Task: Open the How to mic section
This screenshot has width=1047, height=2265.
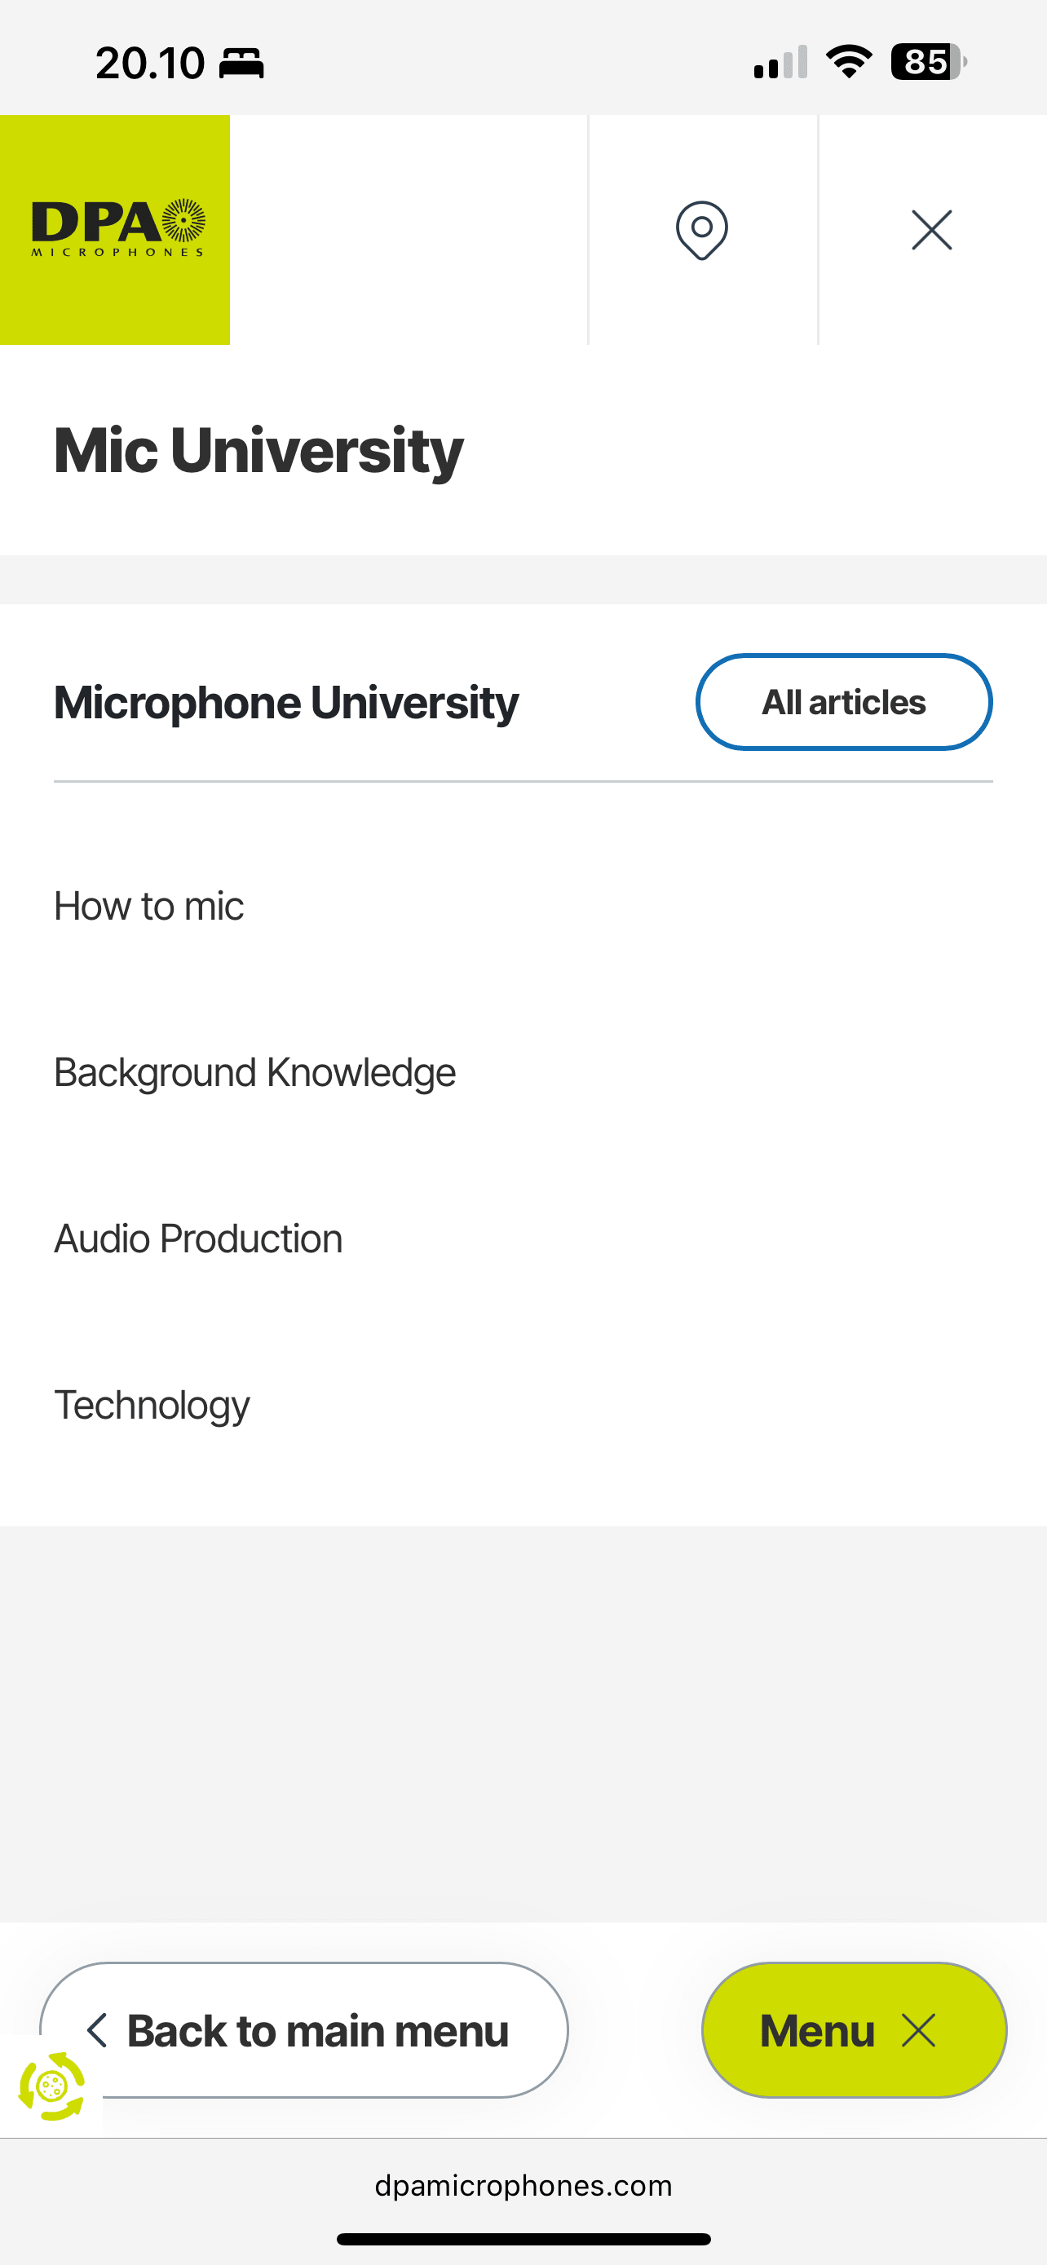Action: (x=149, y=906)
